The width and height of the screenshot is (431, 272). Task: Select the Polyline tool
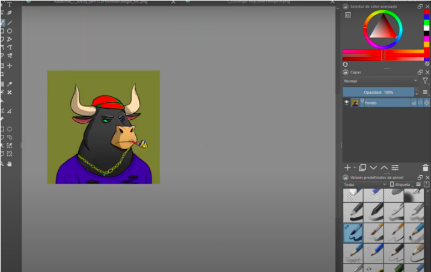pos(10,39)
